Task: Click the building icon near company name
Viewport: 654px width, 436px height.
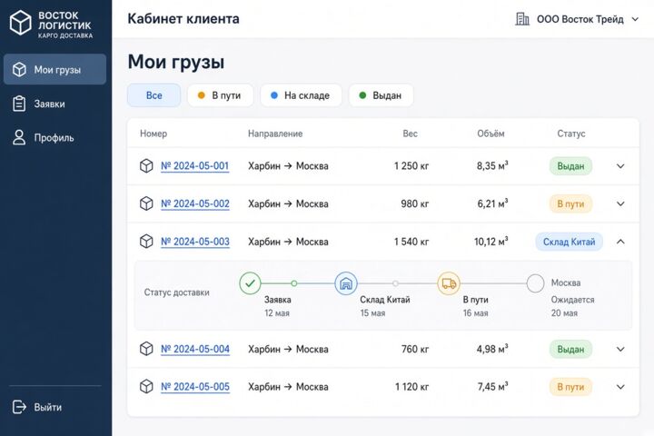Action: click(521, 19)
